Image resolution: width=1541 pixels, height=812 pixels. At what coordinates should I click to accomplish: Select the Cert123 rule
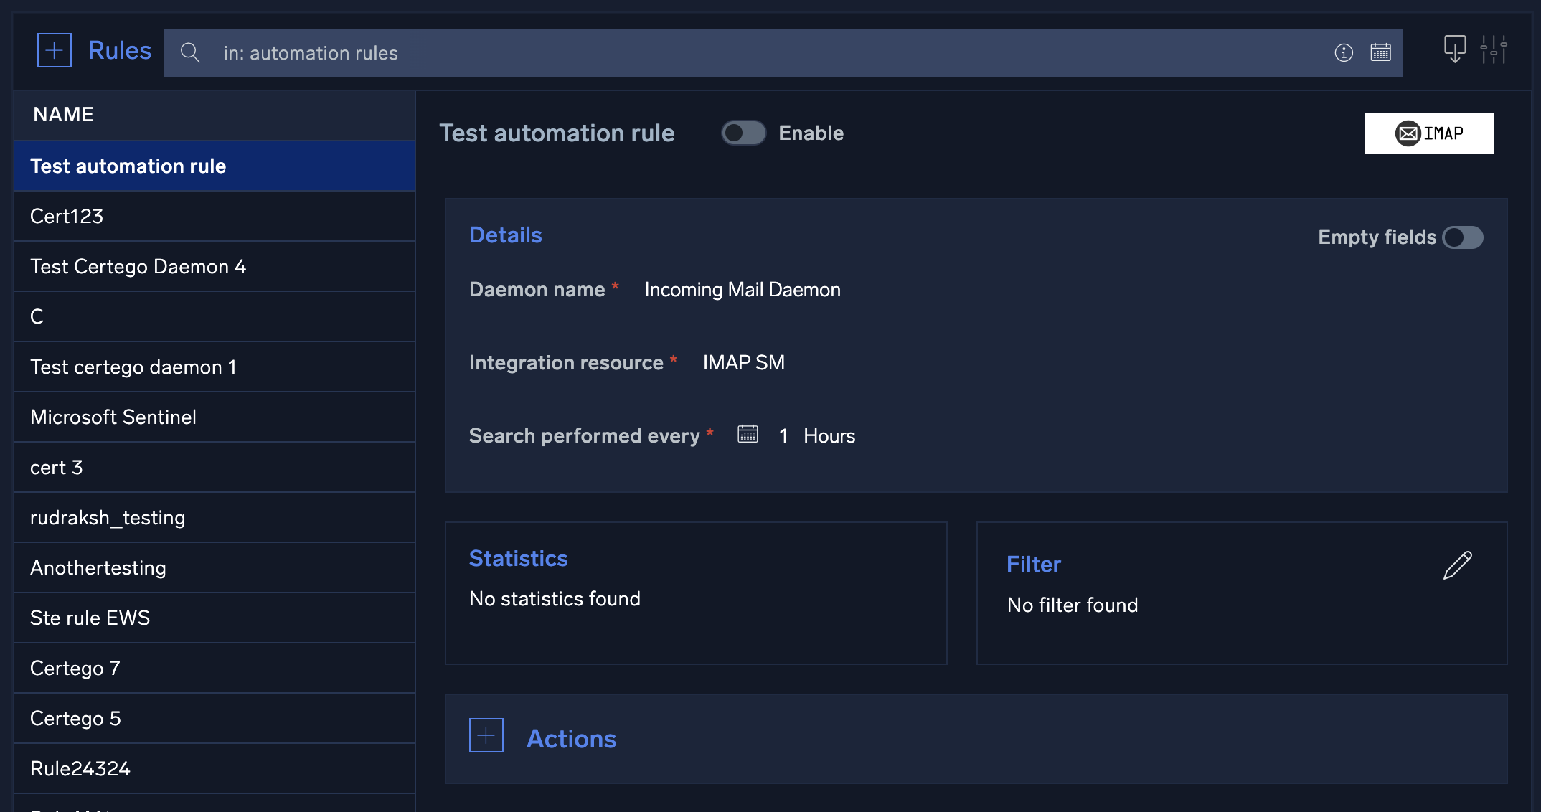215,216
